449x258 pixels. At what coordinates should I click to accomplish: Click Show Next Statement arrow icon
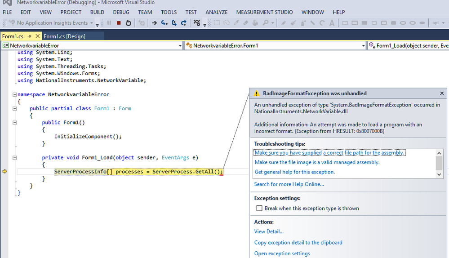154,23
